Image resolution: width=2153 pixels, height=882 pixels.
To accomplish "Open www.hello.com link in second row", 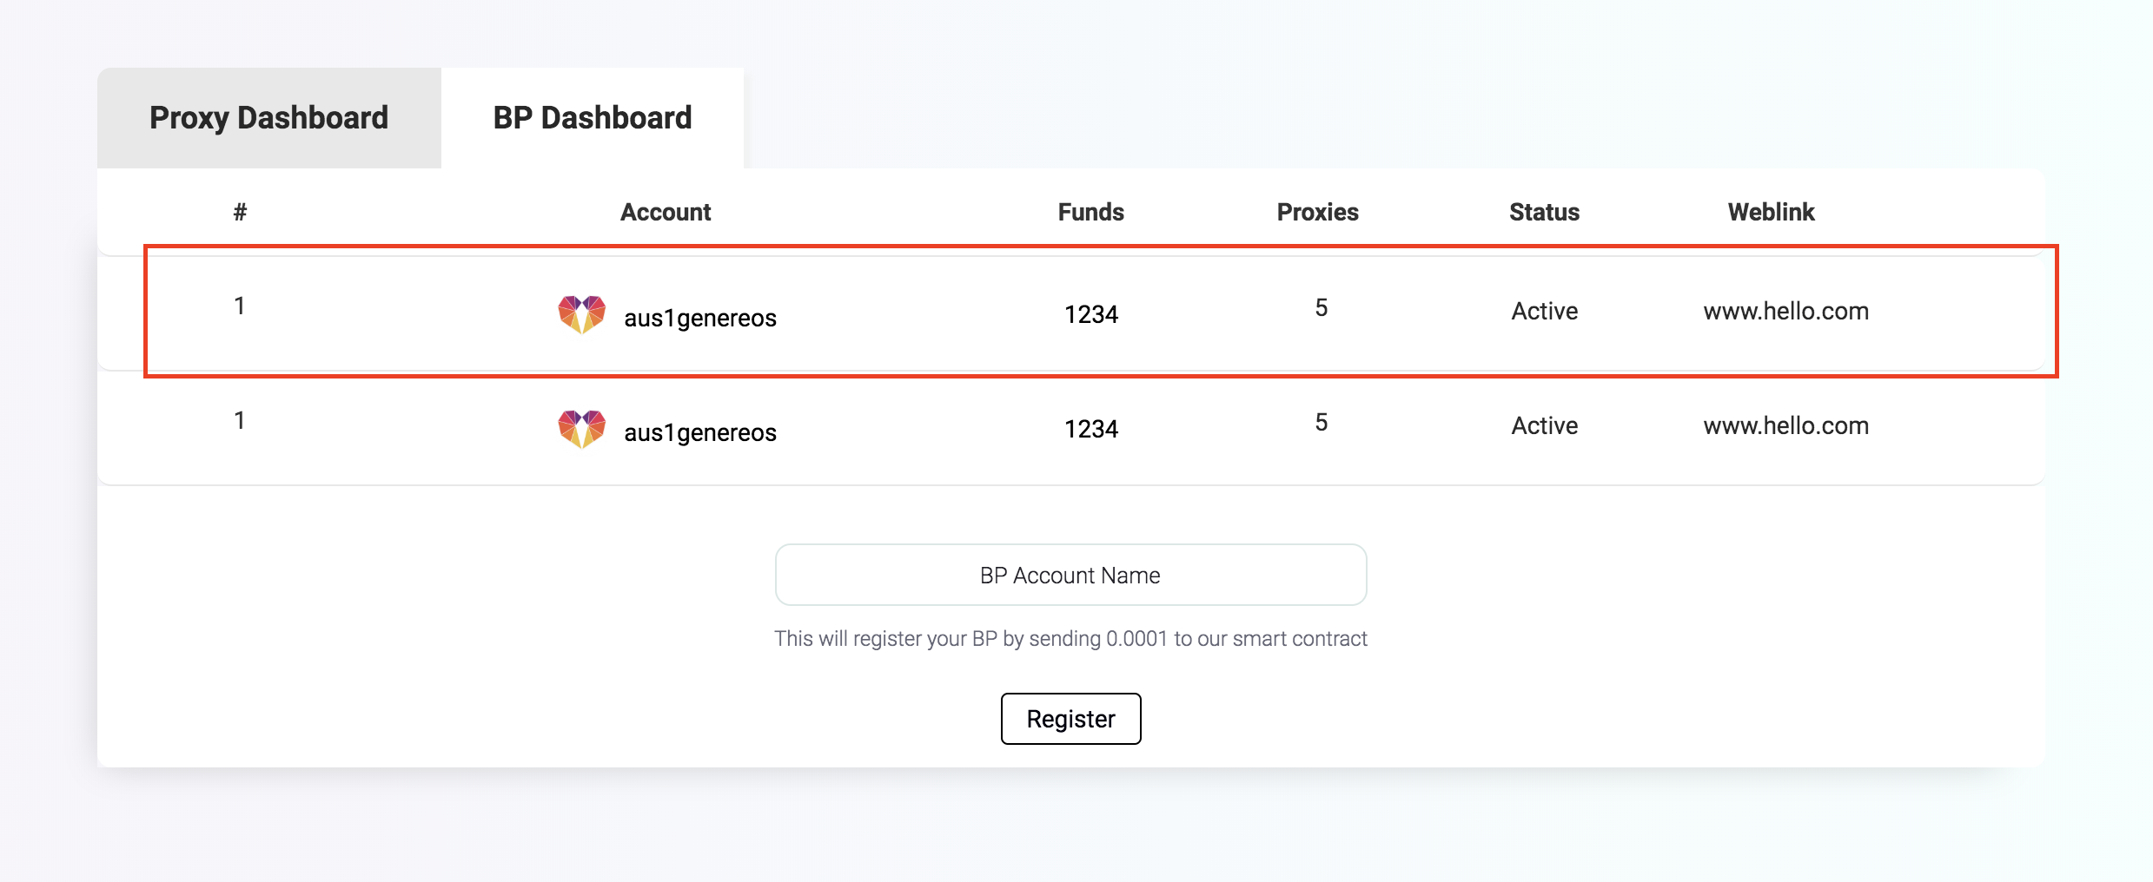I will pyautogui.click(x=1785, y=425).
